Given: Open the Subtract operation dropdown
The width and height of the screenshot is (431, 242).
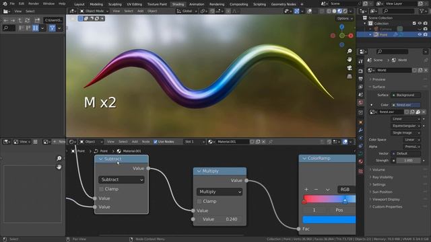Looking at the screenshot, I should [121, 179].
